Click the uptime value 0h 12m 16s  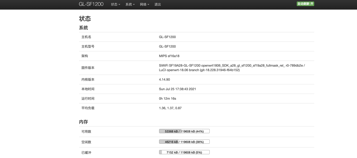(x=168, y=98)
